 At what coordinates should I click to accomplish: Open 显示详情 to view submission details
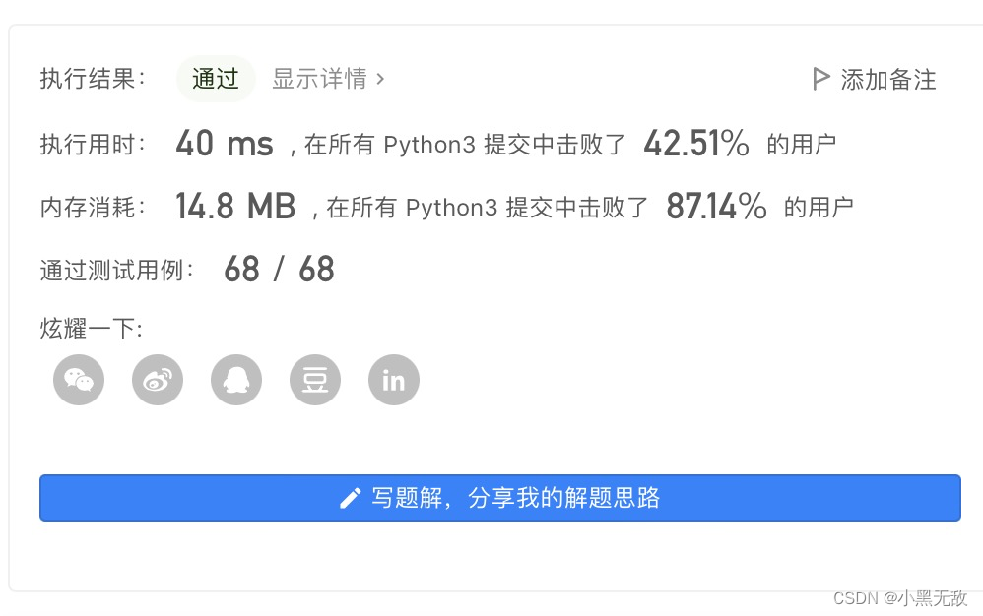(320, 79)
